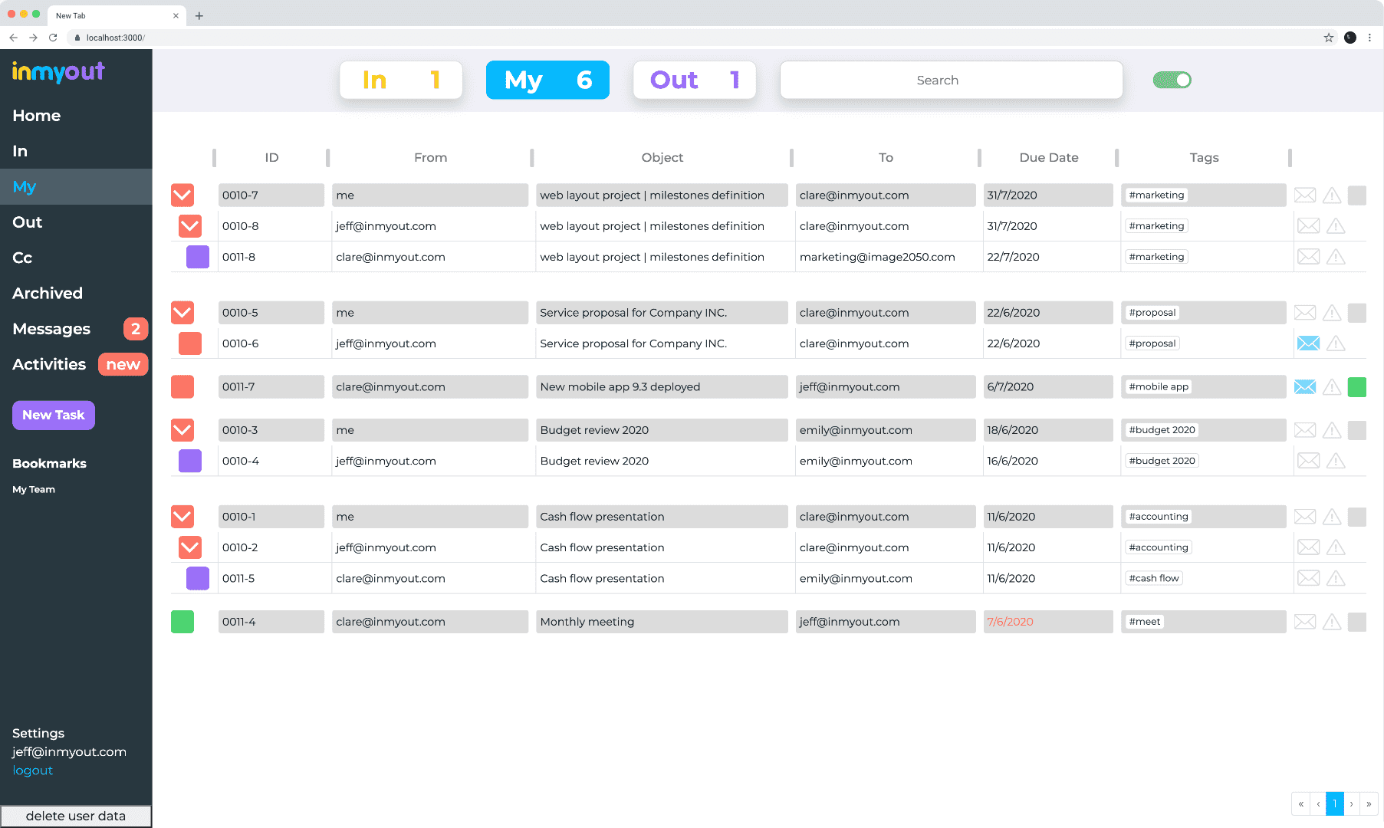The width and height of the screenshot is (1384, 828).
Task: Click the logout link
Action: 33,770
